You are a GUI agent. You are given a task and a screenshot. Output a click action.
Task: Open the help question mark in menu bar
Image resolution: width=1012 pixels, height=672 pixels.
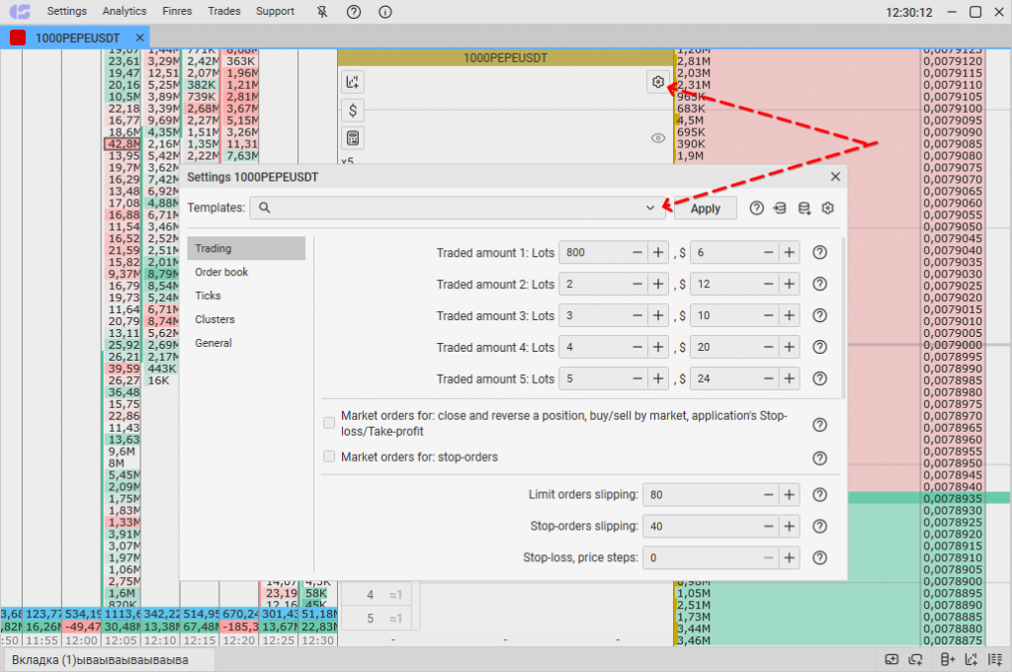[354, 12]
